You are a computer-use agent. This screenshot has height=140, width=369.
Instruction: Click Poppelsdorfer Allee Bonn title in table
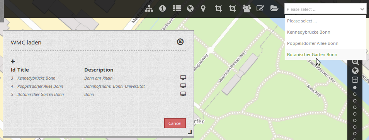[40, 86]
